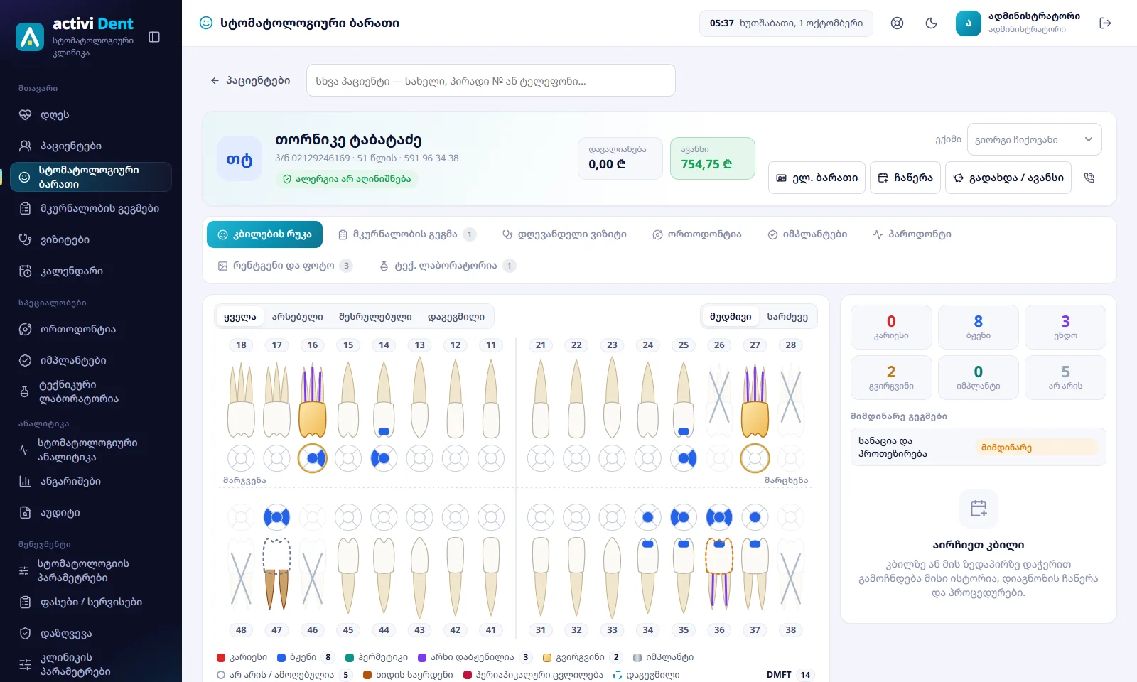Viewport: 1137px width, 682px height.
Task: Switch to სარძევე dentition toggle
Action: (787, 317)
